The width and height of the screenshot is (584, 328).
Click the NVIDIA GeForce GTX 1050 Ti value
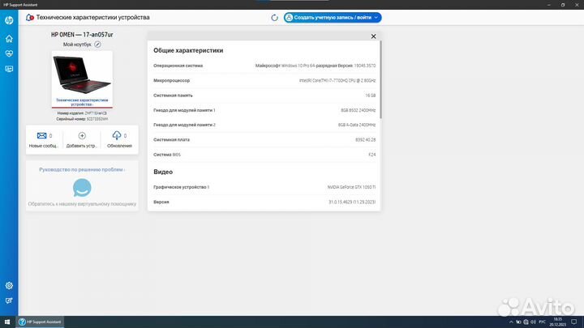351,187
